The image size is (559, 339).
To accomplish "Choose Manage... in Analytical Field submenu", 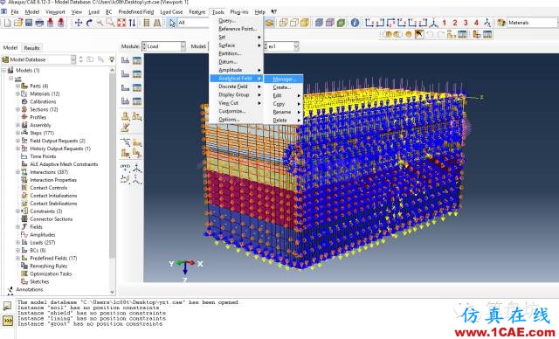I will coord(284,79).
